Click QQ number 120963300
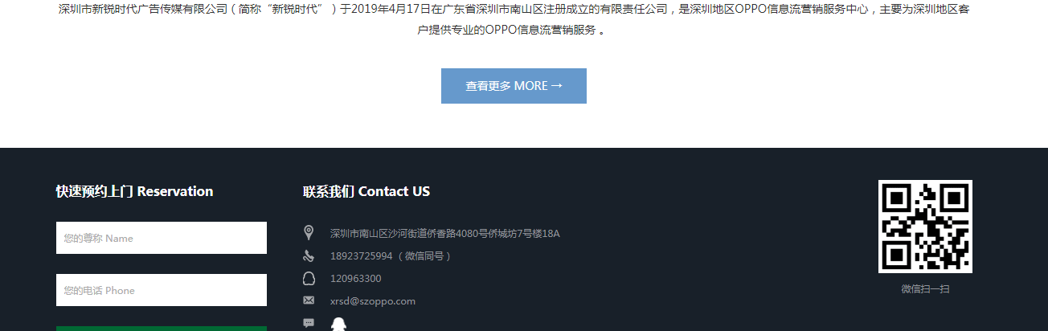 (356, 279)
